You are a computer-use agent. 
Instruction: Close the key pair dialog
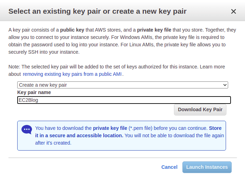233,12
